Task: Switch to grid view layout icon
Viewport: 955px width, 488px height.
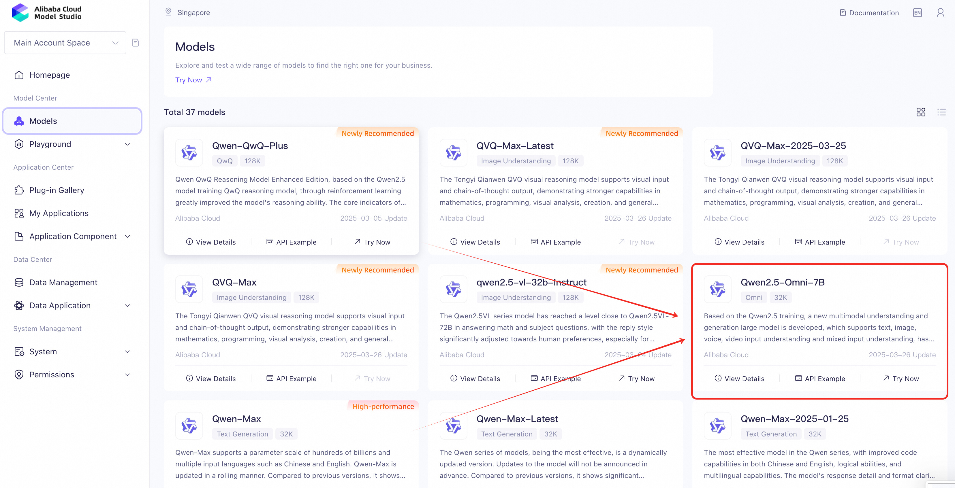Action: click(x=920, y=112)
